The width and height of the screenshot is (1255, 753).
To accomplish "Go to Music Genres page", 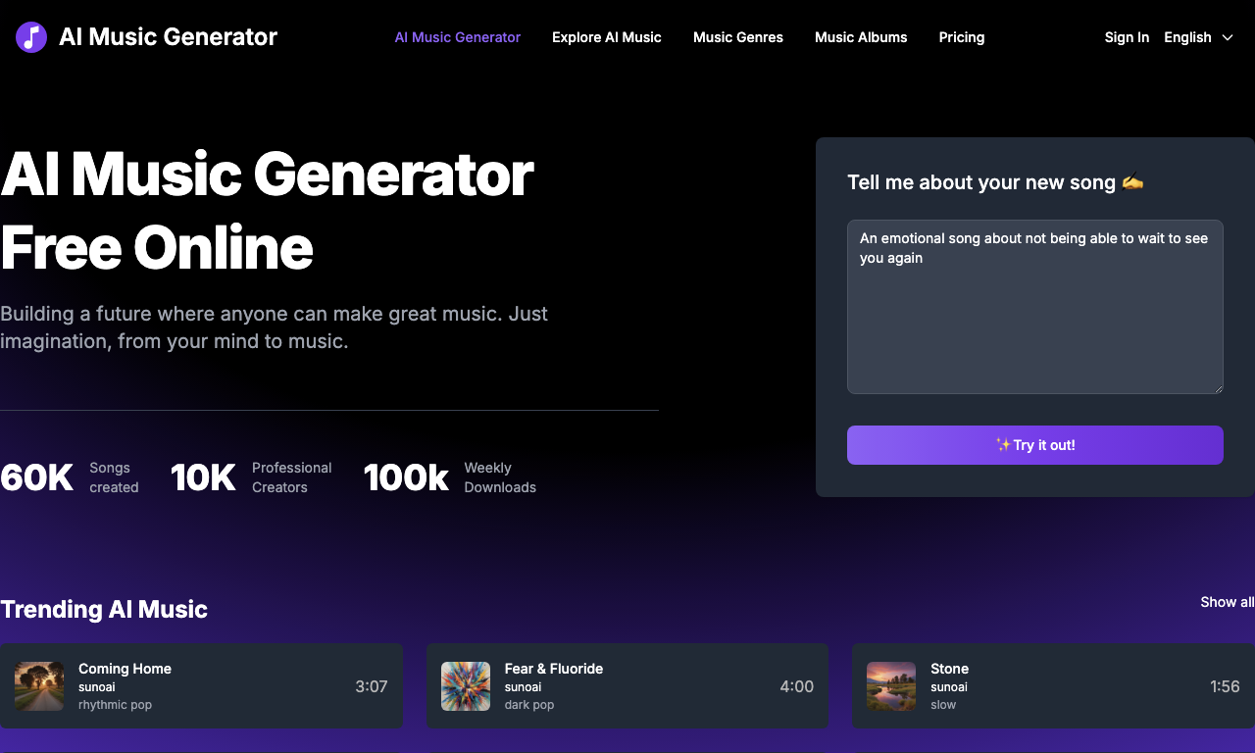I will tap(738, 37).
